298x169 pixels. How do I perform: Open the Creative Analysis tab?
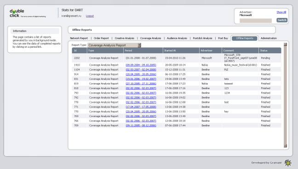coord(125,38)
